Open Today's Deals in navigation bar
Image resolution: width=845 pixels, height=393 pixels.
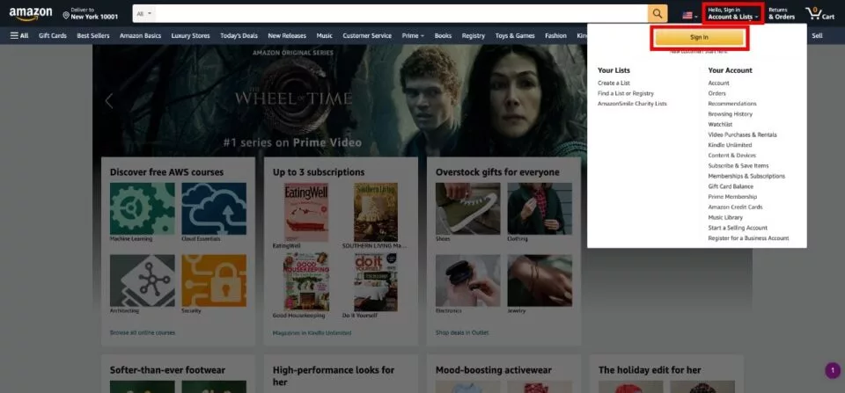(239, 36)
